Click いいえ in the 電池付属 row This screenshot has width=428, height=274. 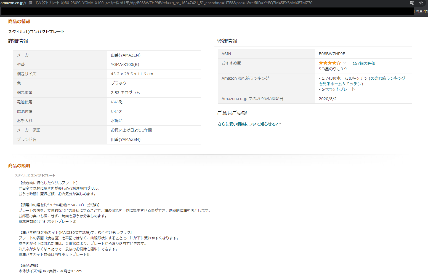pyautogui.click(x=116, y=111)
